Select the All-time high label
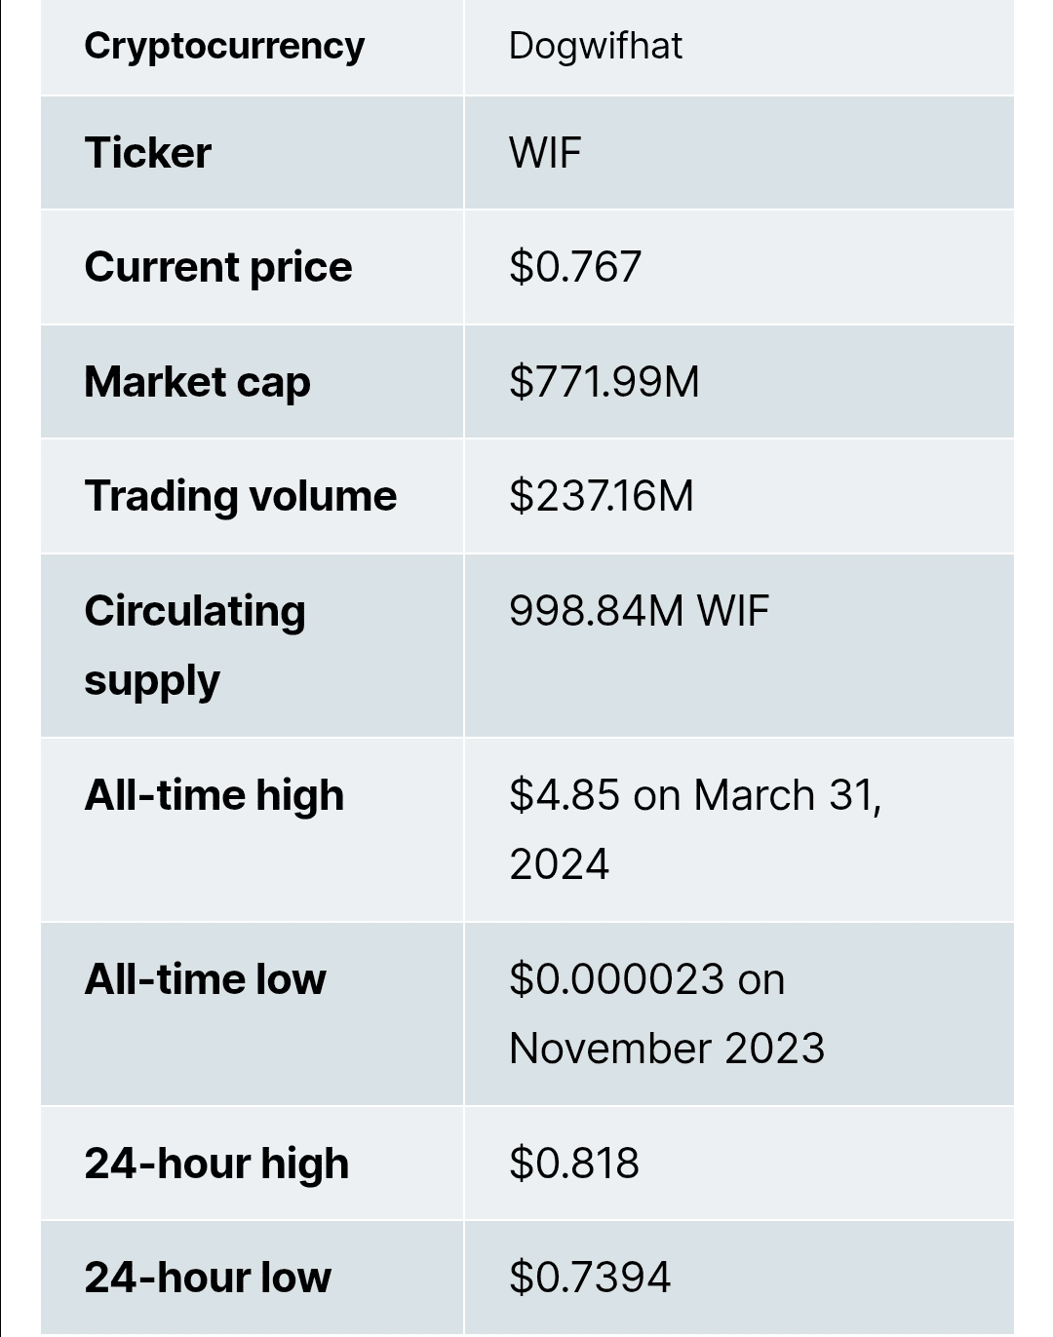 pyautogui.click(x=214, y=795)
